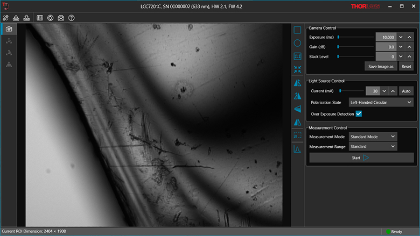Click the open-envelope toolbar icon
Viewport: 420px width, 236px height.
pyautogui.click(x=60, y=18)
